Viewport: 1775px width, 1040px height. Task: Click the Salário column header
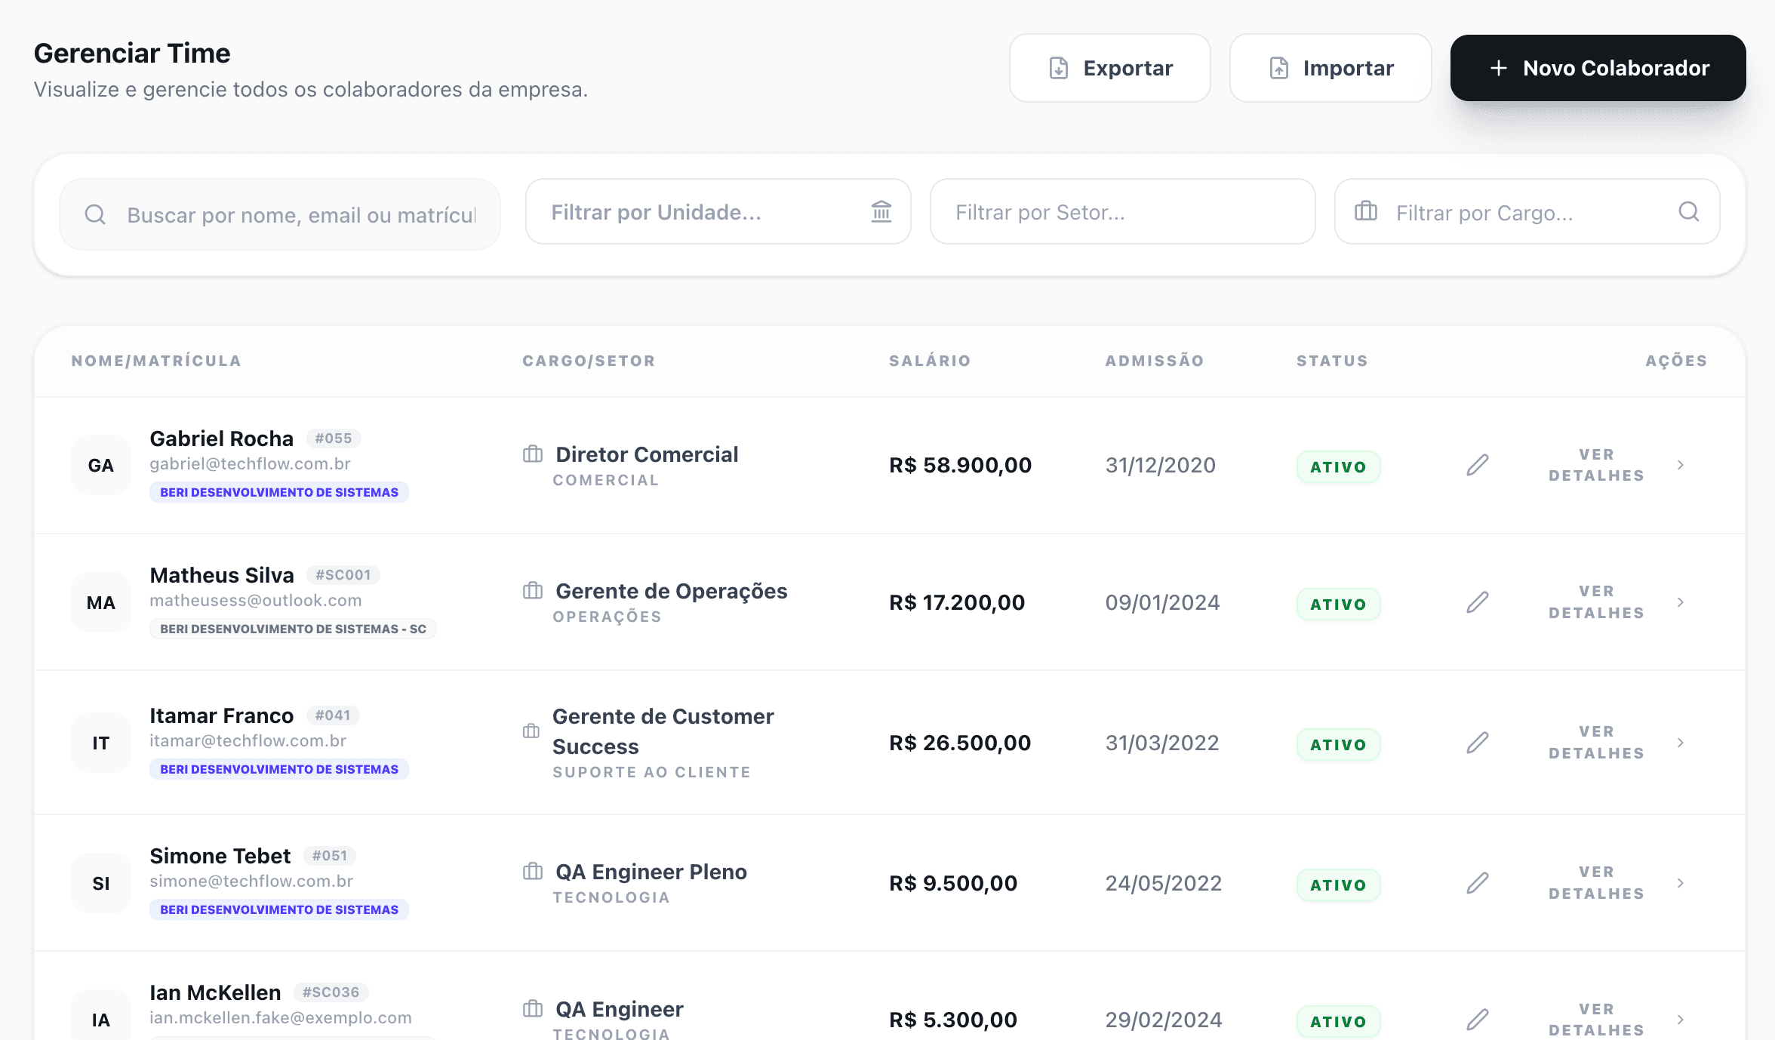tap(930, 361)
